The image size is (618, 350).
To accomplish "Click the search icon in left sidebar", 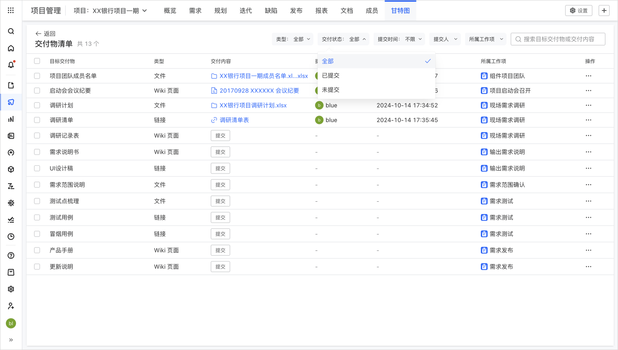I will 11,32.
